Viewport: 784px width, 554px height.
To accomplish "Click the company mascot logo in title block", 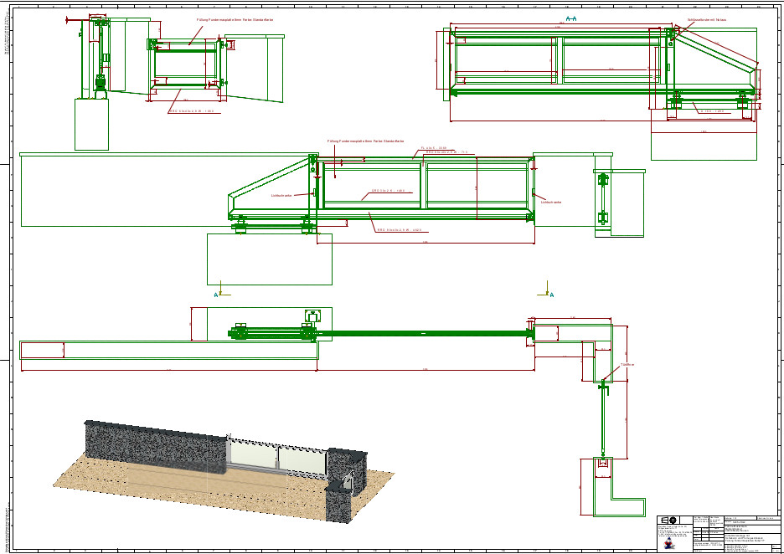I will click(668, 542).
